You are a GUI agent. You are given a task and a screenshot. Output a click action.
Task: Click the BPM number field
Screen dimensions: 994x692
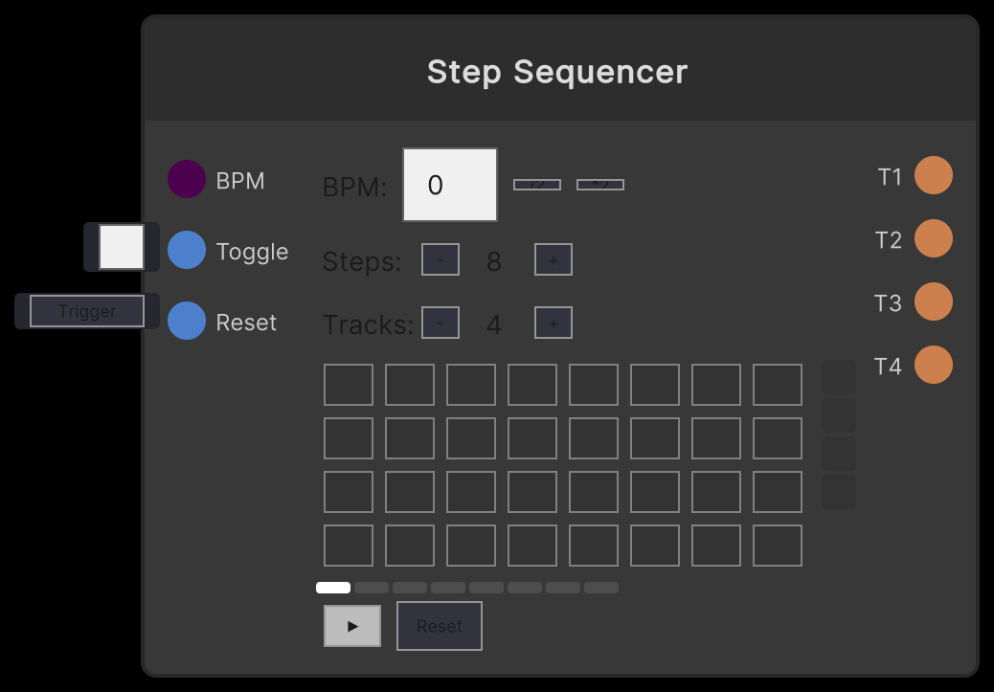coord(449,184)
